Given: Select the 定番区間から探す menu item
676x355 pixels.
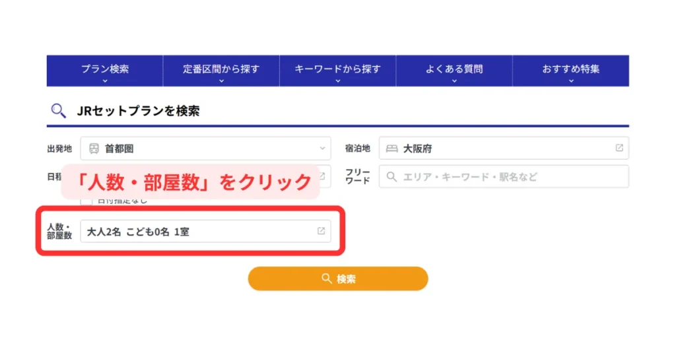Looking at the screenshot, I should 221,69.
